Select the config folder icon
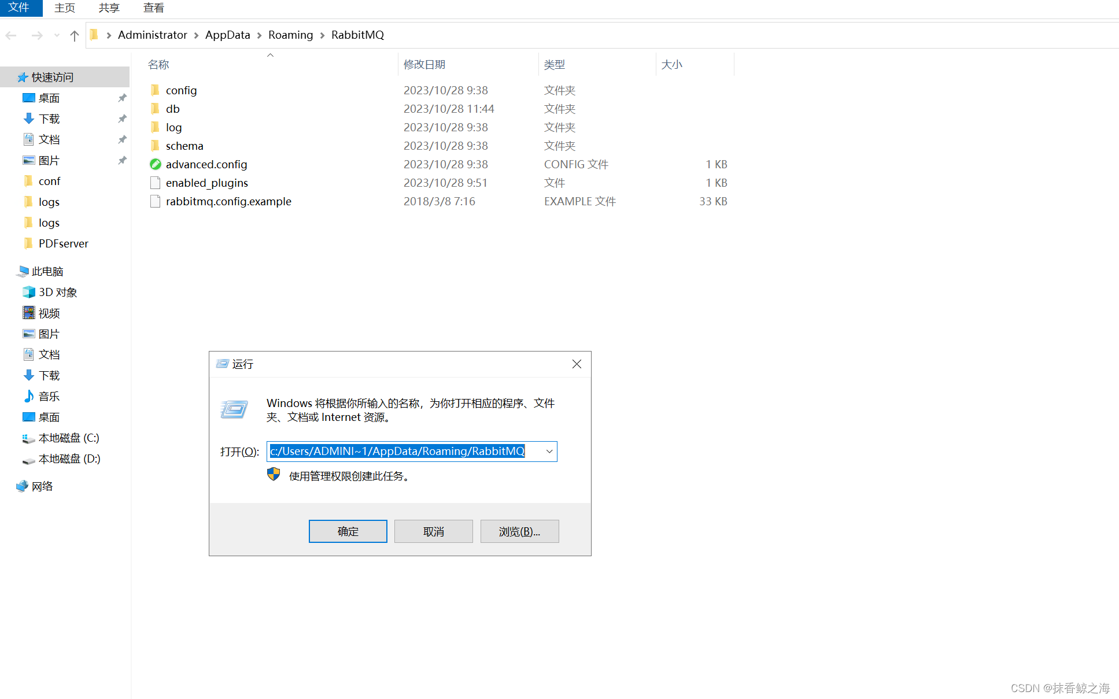The height and width of the screenshot is (699, 1119). pyautogui.click(x=155, y=90)
